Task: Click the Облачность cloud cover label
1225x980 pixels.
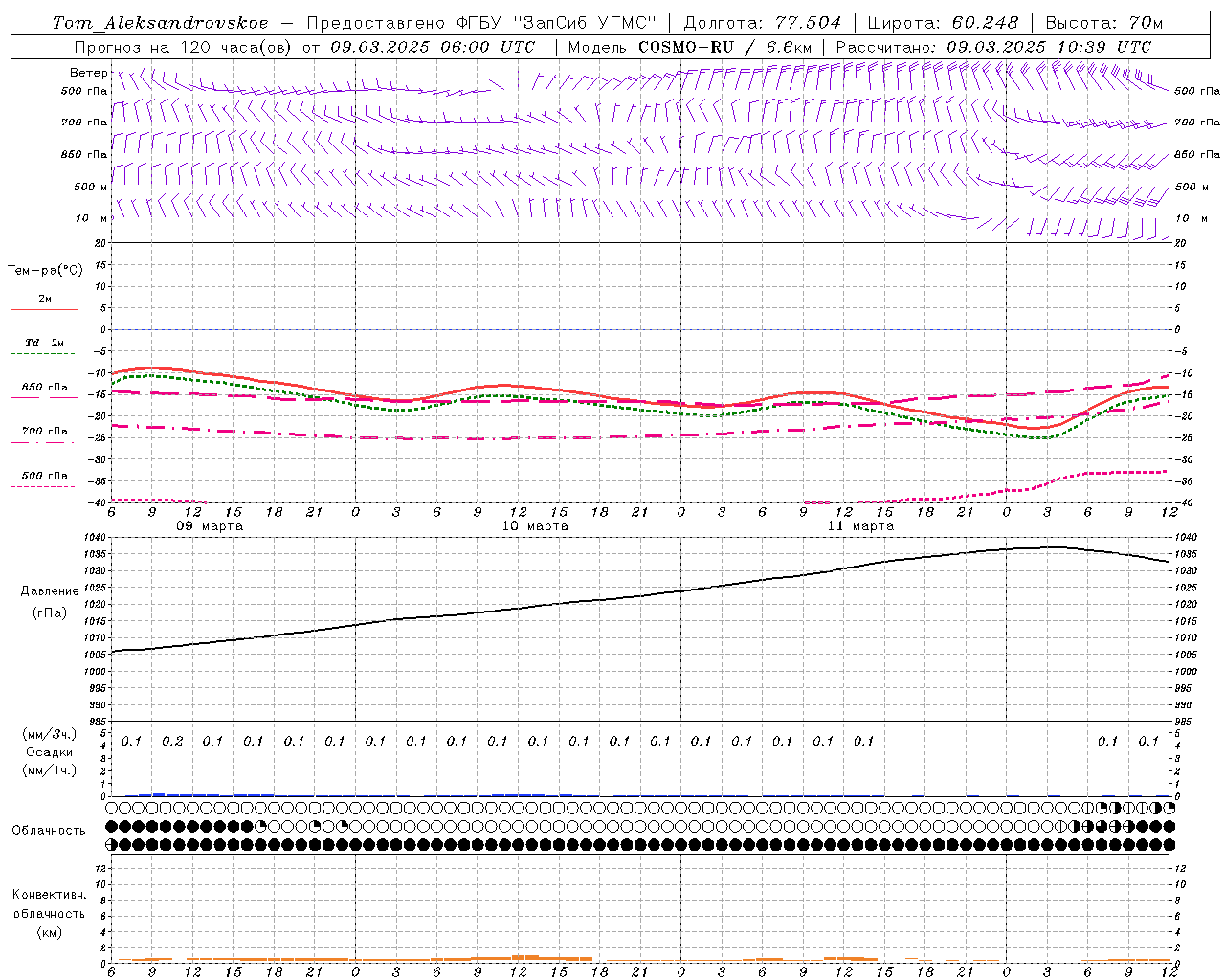Action: [49, 831]
